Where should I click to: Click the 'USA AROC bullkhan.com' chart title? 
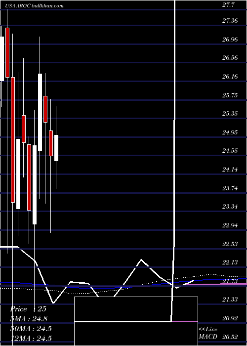click(35, 6)
